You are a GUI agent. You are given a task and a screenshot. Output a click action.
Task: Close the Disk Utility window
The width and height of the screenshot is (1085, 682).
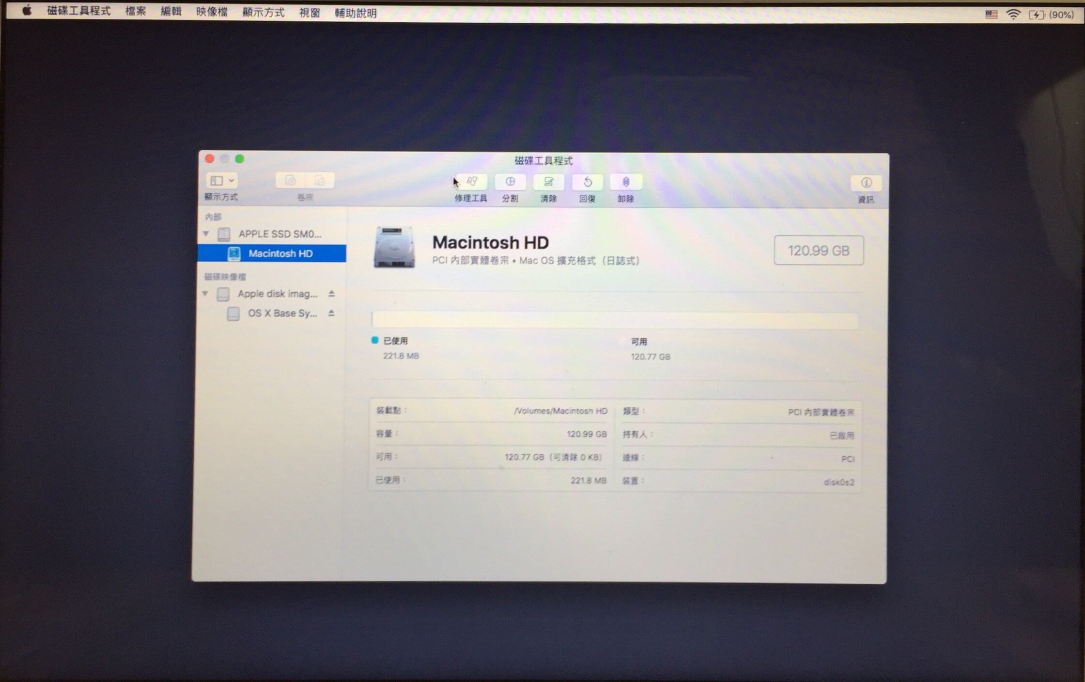click(210, 159)
